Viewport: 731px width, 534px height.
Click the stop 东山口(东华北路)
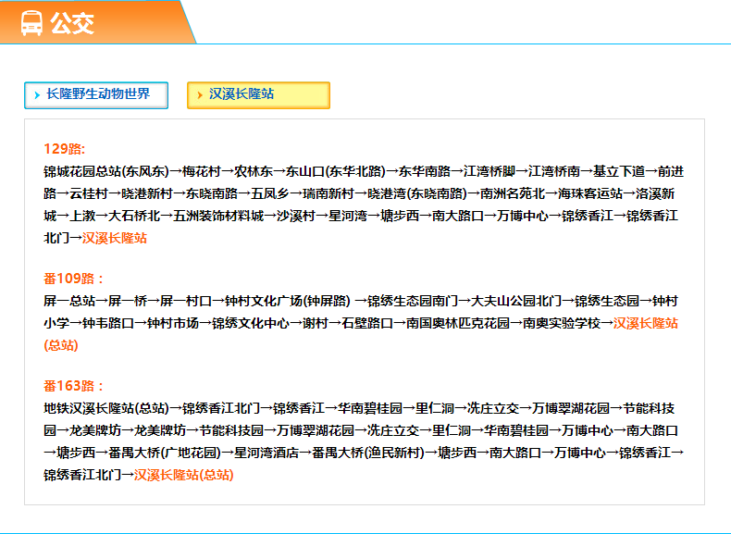[x=336, y=171]
